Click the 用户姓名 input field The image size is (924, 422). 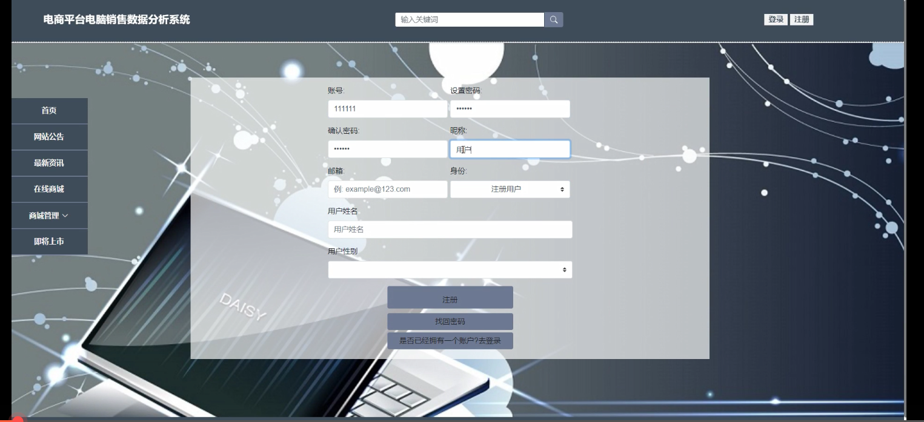(450, 229)
